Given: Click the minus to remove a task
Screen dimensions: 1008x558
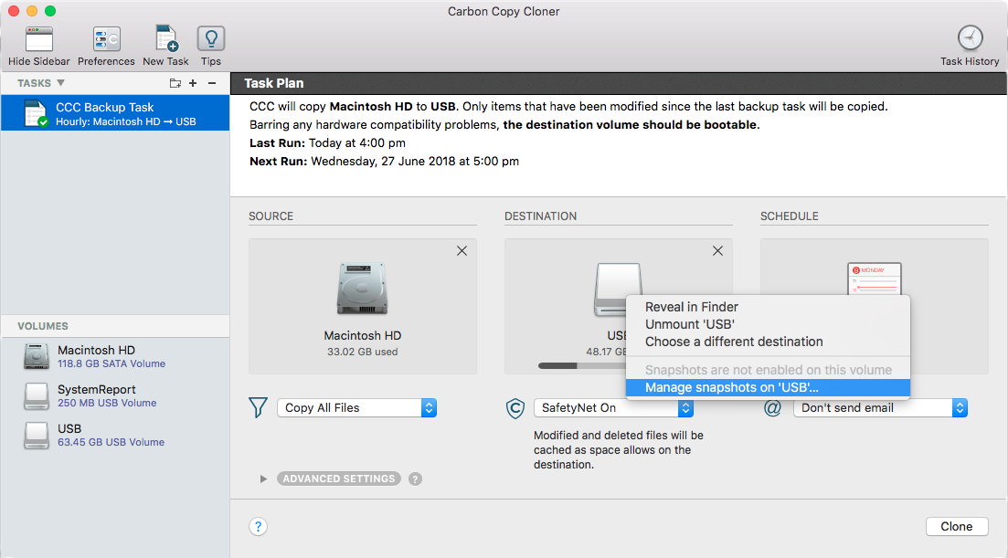Looking at the screenshot, I should [x=212, y=82].
